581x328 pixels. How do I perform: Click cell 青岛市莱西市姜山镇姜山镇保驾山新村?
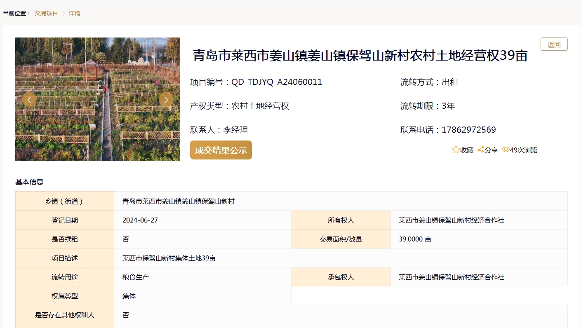pyautogui.click(x=179, y=201)
